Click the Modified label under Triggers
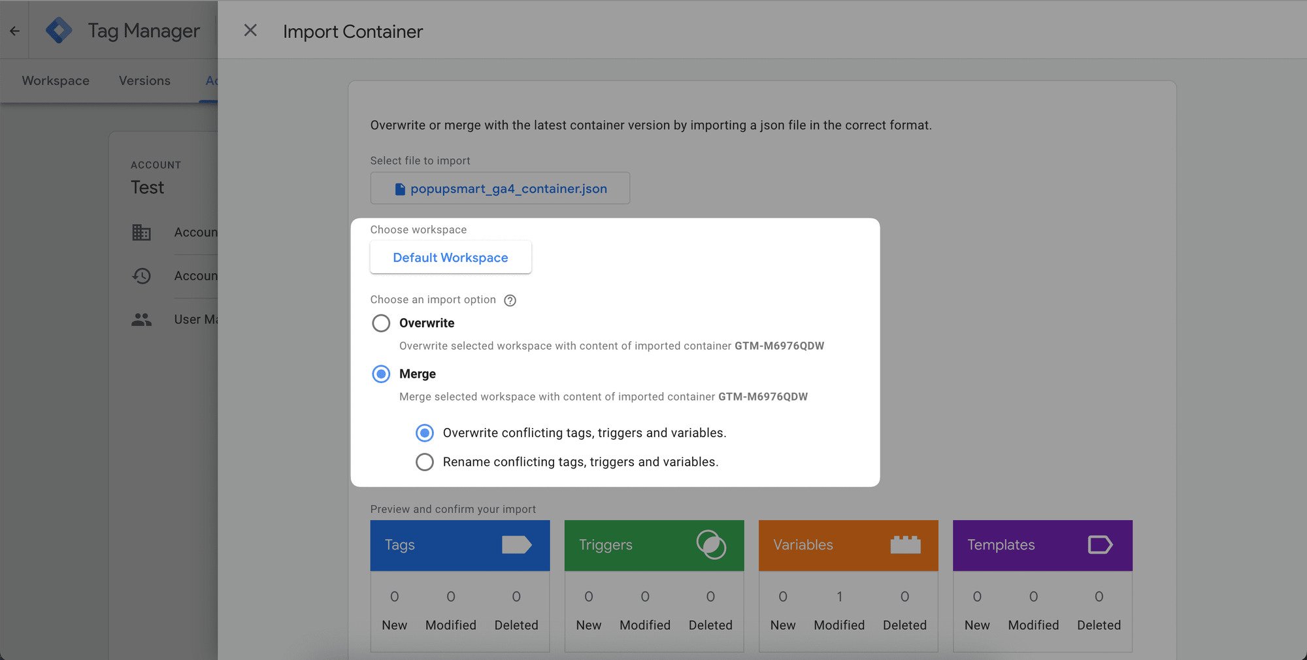The image size is (1307, 660). click(x=645, y=625)
